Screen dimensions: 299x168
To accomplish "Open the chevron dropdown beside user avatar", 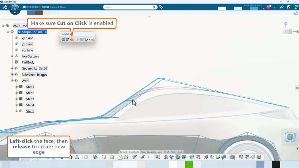I will pos(263,8).
